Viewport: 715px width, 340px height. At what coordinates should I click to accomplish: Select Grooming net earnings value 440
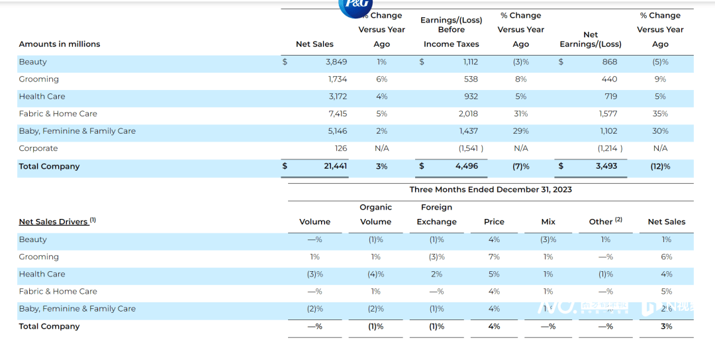coord(610,79)
